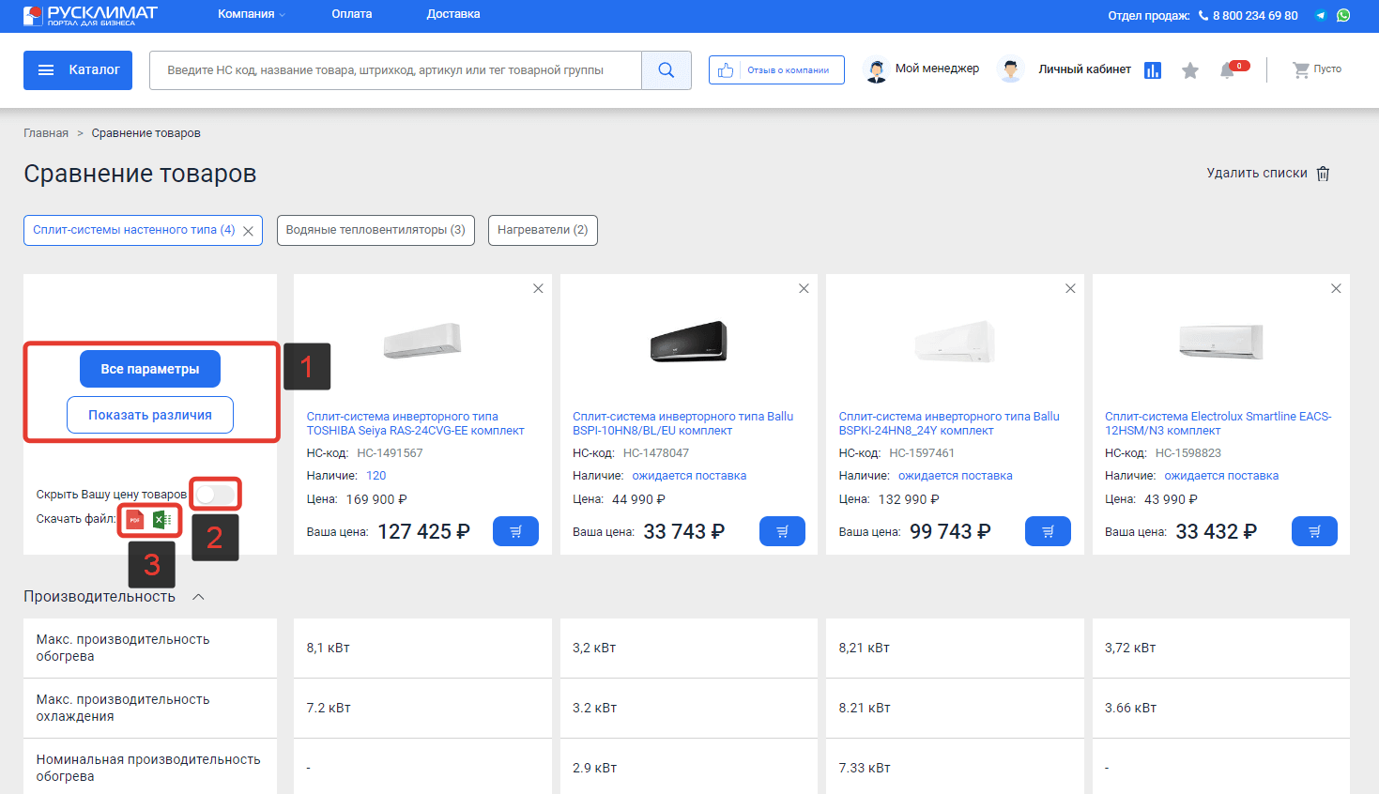The height and width of the screenshot is (794, 1379).
Task: Click the TOSHIBA air conditioner thumbnail
Action: [x=422, y=341]
